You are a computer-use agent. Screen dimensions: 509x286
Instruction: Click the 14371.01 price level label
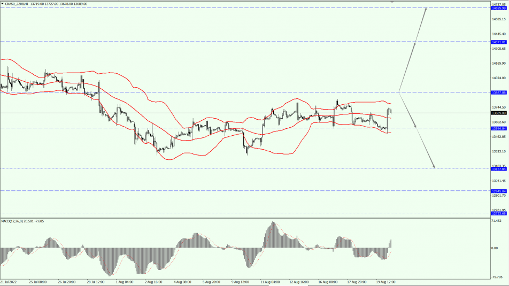point(499,42)
